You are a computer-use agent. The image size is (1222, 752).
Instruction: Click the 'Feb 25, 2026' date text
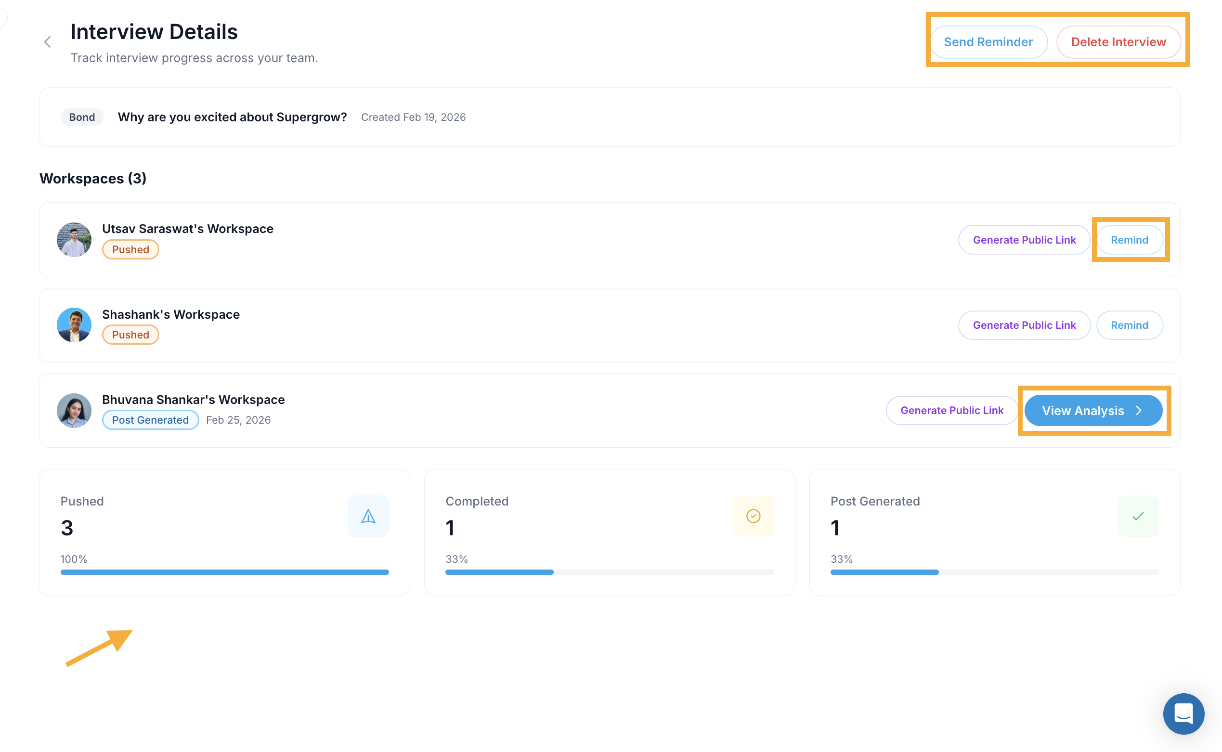click(x=238, y=420)
